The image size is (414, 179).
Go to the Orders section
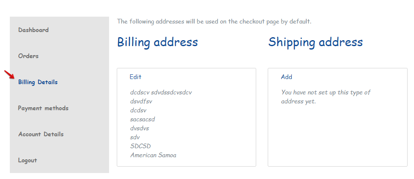click(x=28, y=56)
